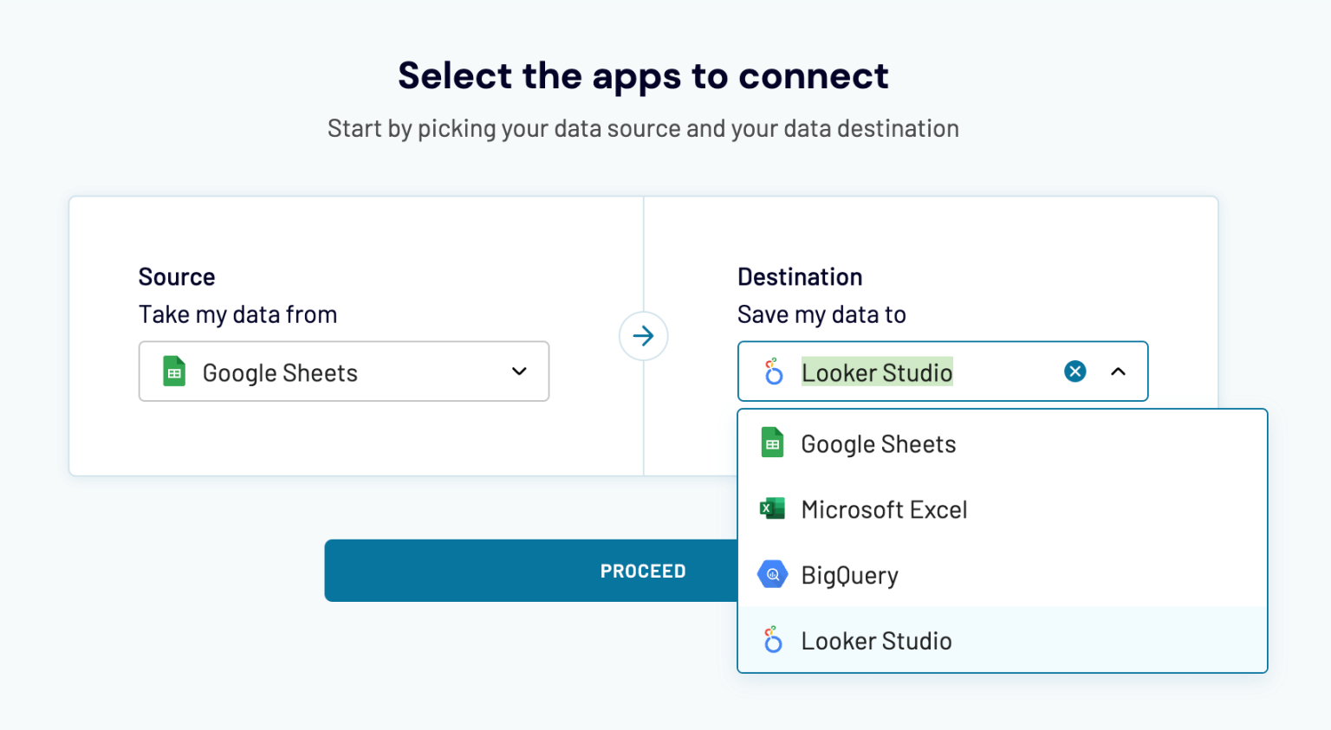Click the circular arrow connecting Source and Destination

click(x=643, y=336)
